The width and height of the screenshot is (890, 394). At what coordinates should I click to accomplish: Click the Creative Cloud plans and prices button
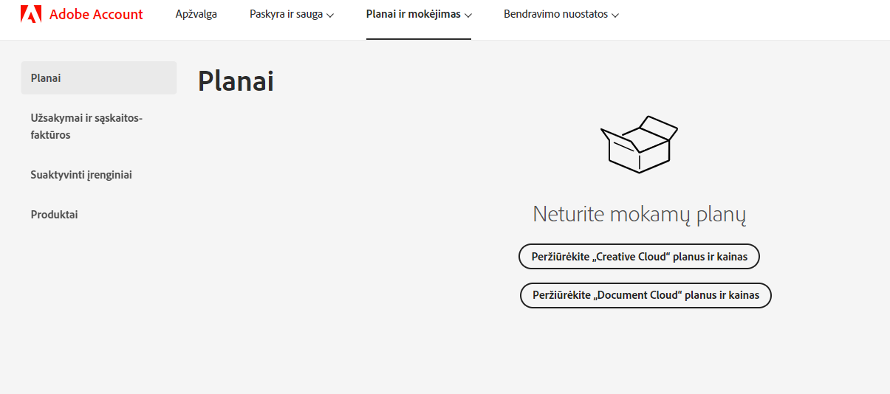639,257
